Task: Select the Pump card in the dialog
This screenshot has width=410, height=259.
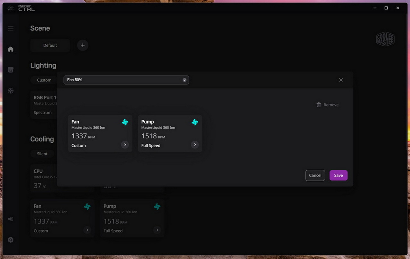Action: click(170, 133)
